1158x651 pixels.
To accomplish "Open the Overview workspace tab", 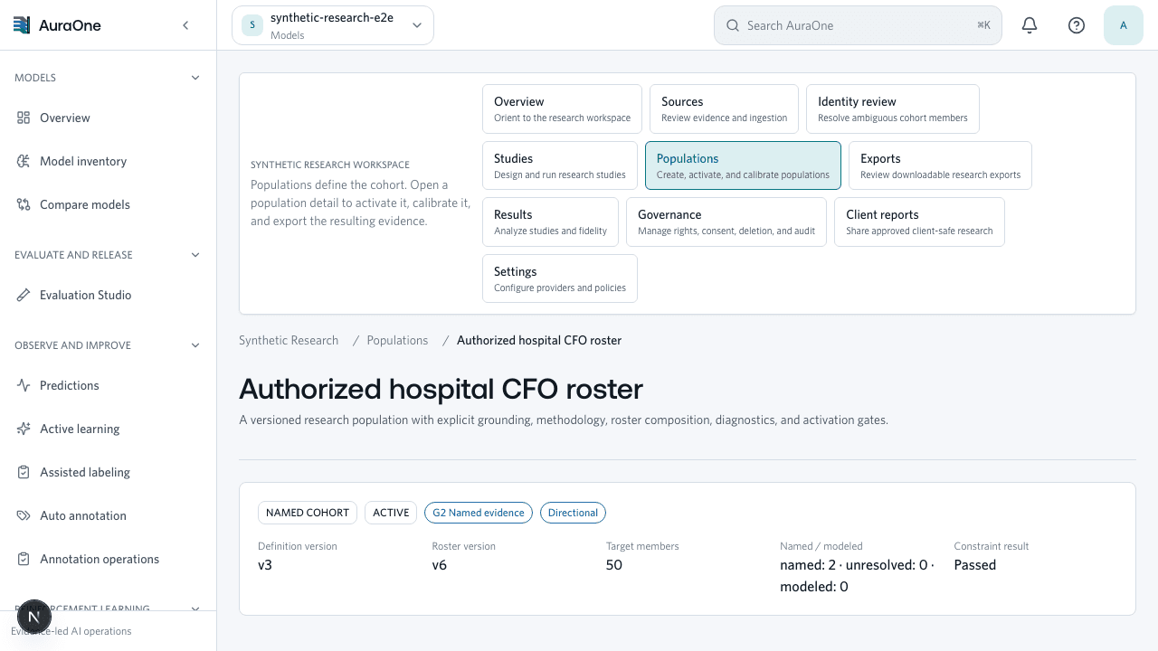I will (562, 108).
